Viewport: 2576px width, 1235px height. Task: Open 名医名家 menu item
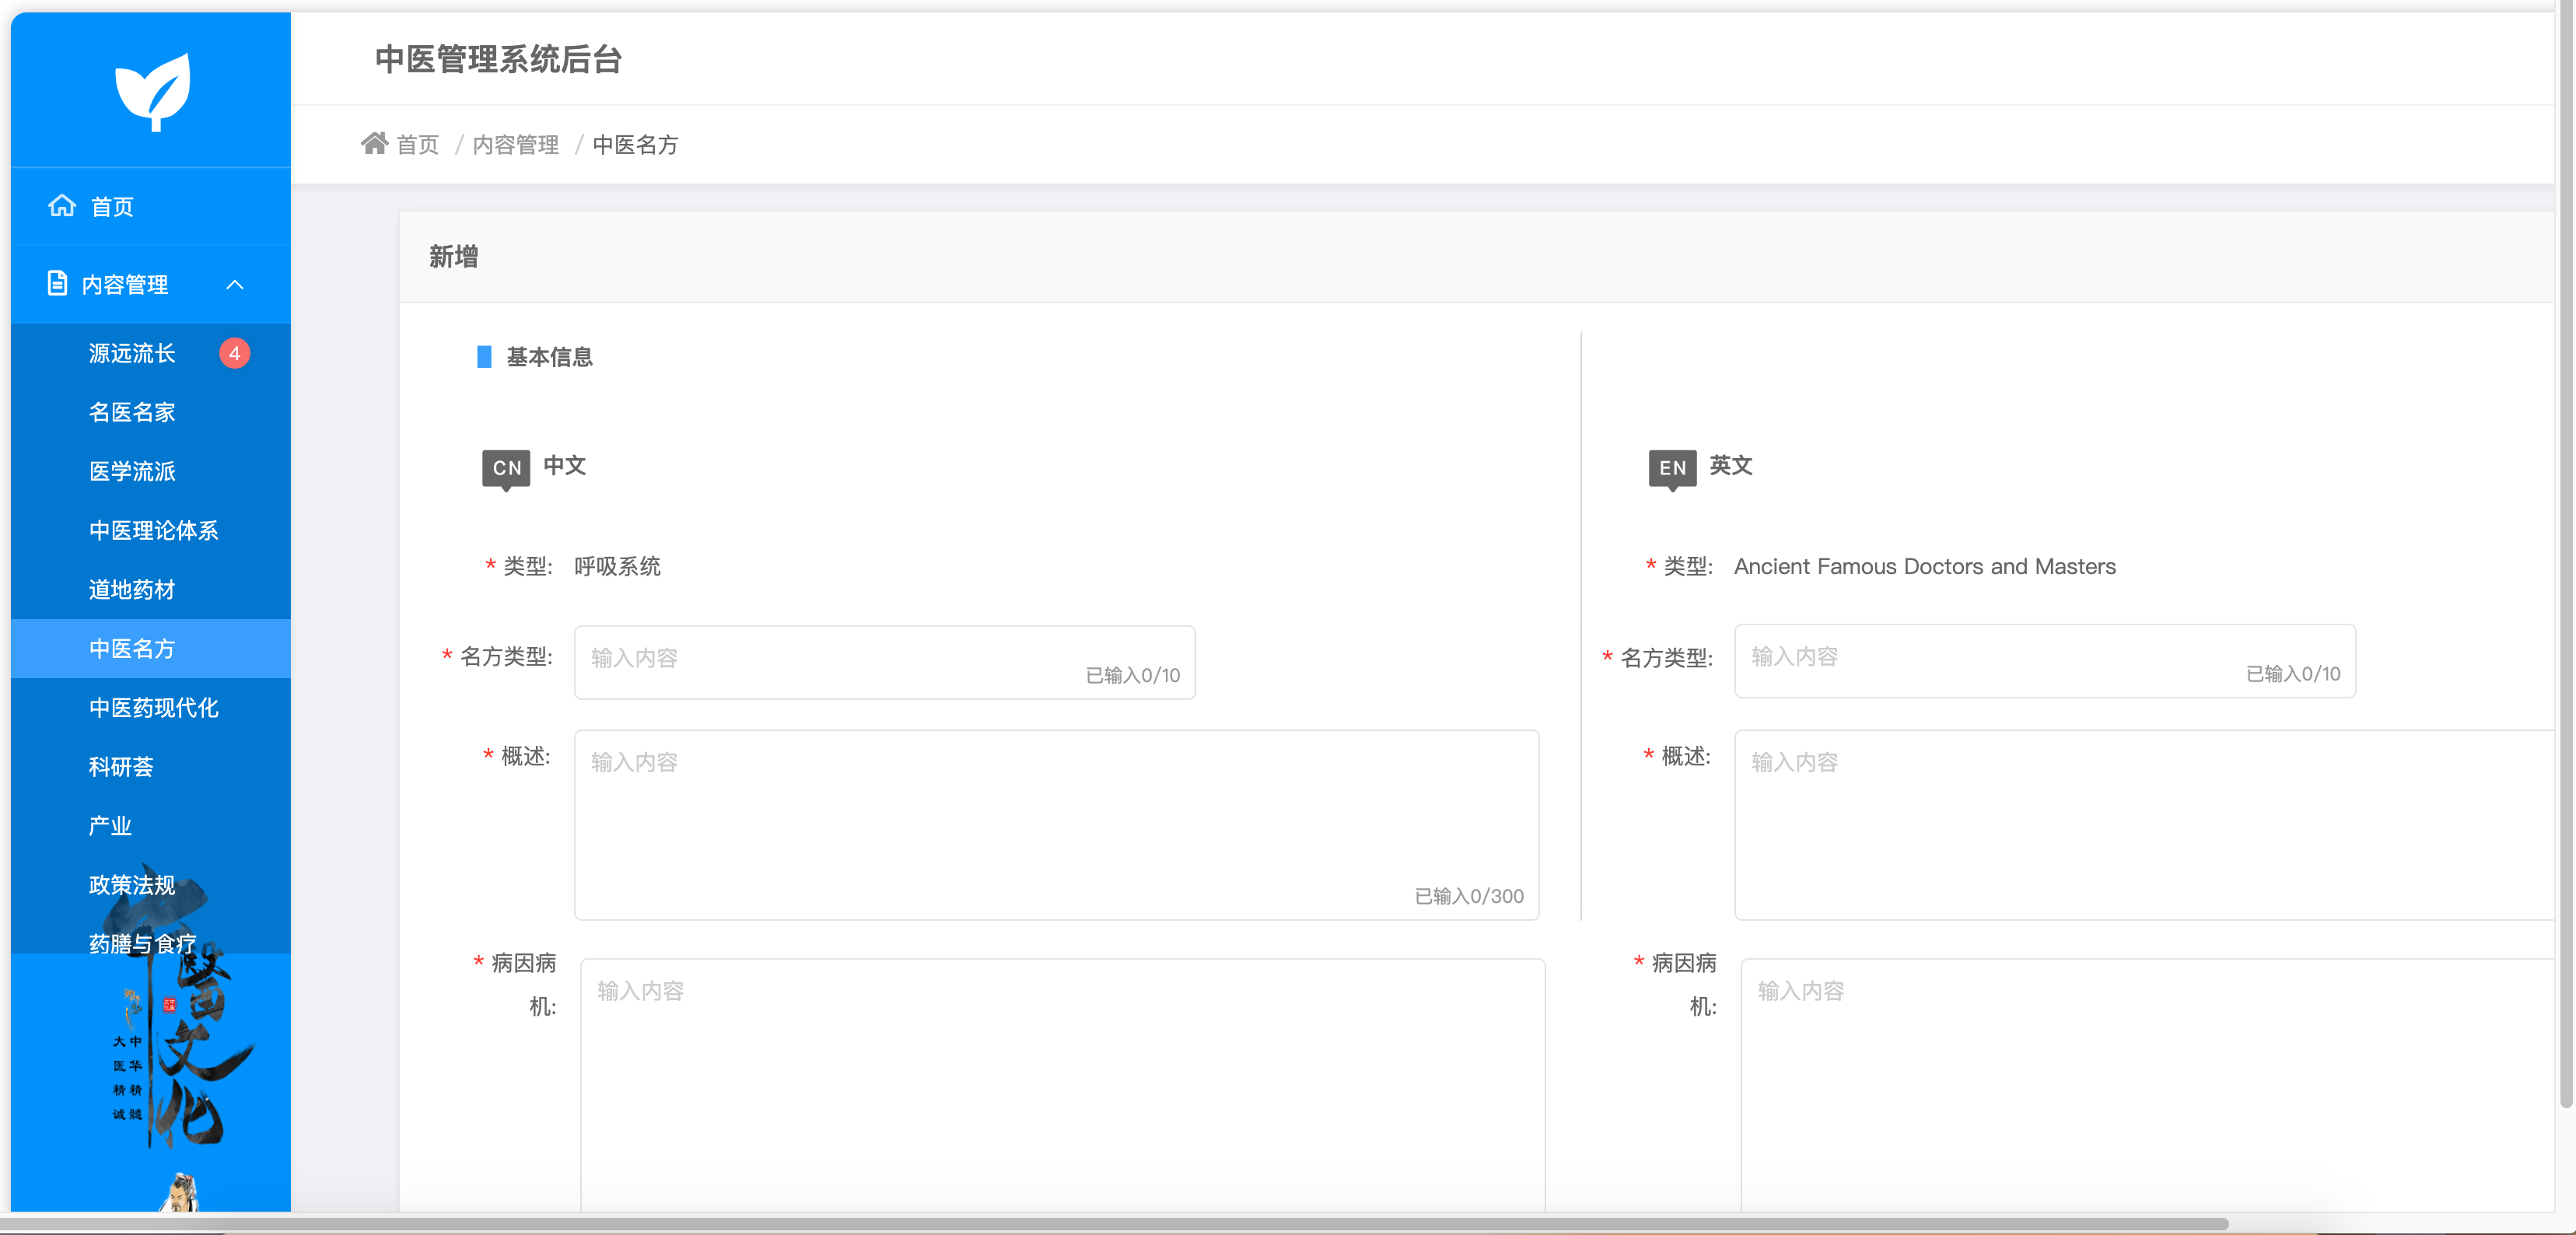150,412
